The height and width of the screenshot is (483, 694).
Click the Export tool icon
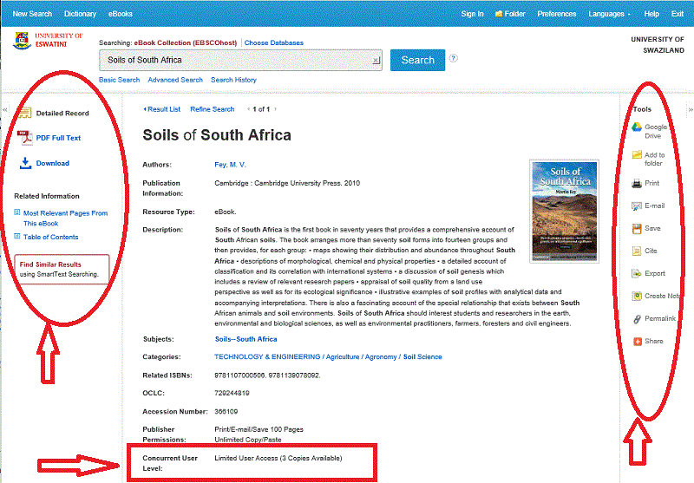(637, 274)
